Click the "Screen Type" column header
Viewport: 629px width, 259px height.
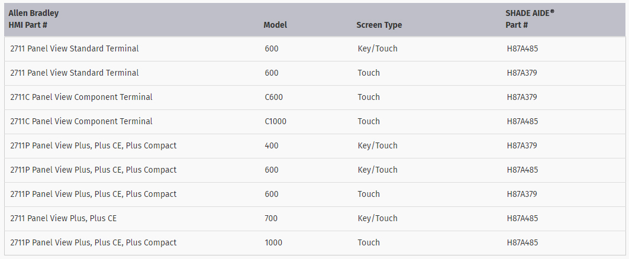(x=379, y=25)
